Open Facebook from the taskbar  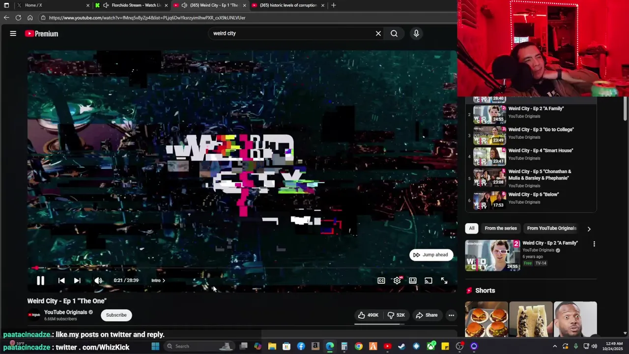point(301,346)
